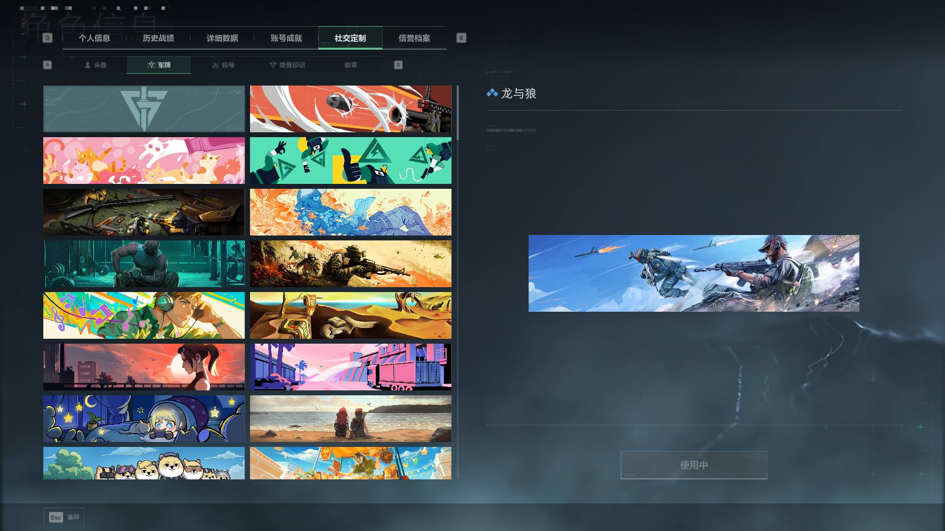This screenshot has height=531, width=945.
Task: Select the melting desert sculpture banner
Action: point(350,316)
